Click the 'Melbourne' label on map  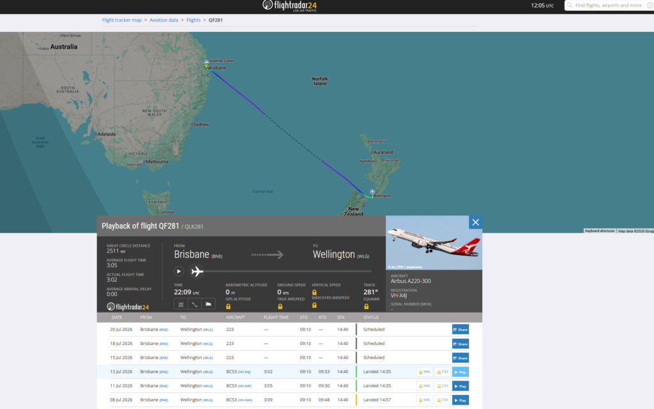click(157, 162)
